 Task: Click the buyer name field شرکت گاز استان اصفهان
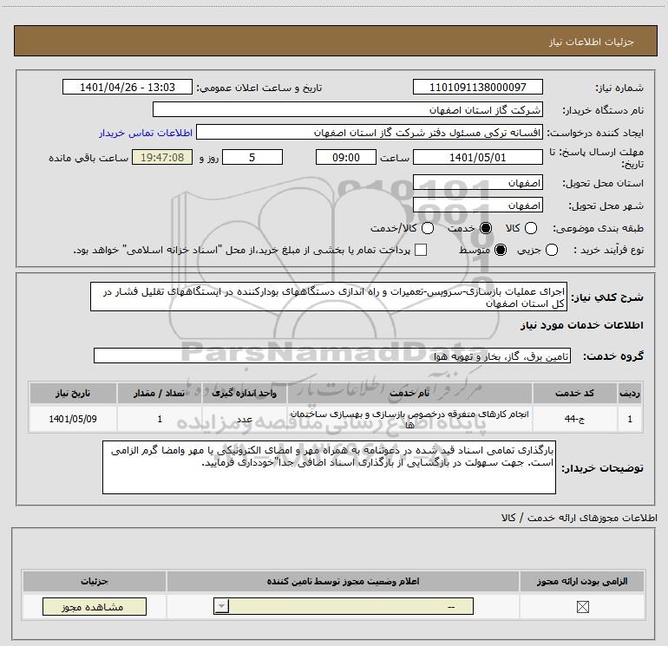[348, 110]
